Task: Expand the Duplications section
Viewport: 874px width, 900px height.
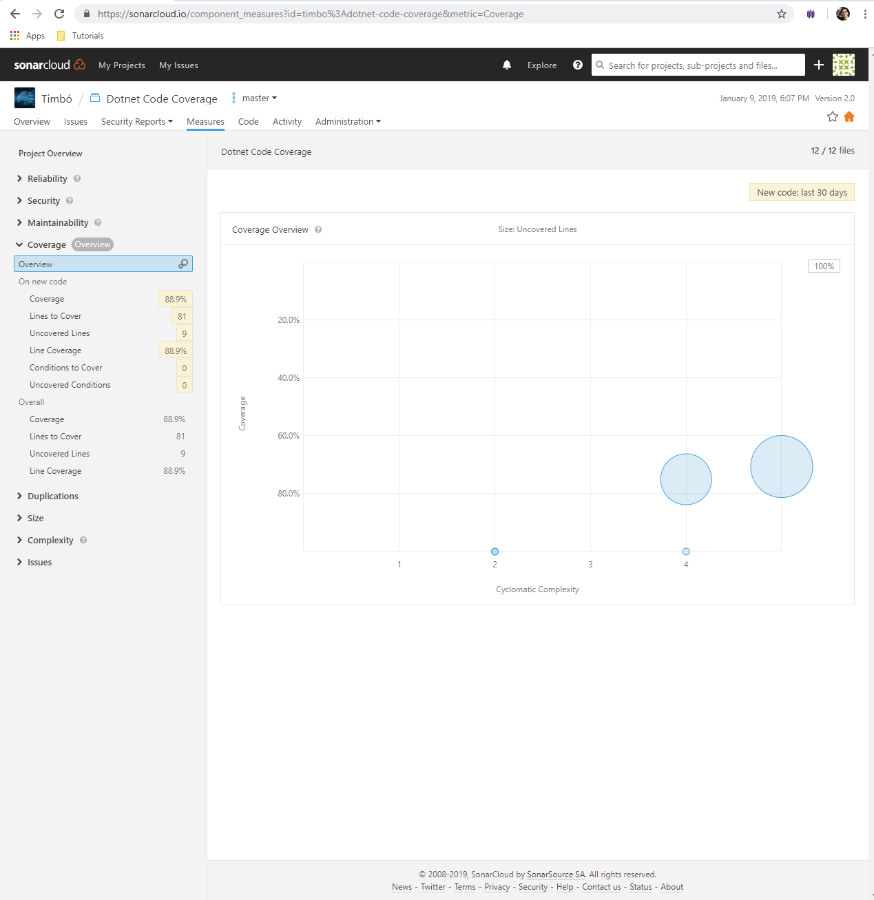Action: 47,496
